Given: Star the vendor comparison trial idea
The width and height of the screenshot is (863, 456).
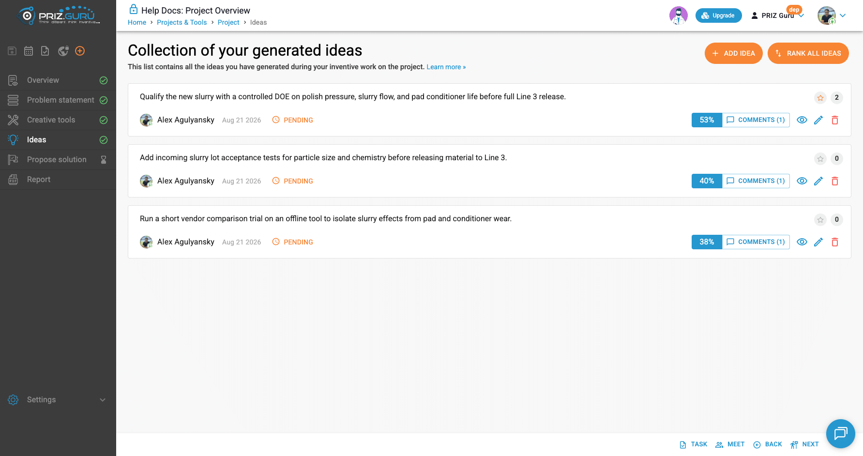Looking at the screenshot, I should (x=820, y=220).
